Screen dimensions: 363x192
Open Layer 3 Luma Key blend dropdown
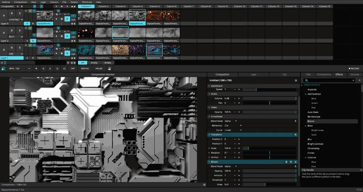point(16,19)
